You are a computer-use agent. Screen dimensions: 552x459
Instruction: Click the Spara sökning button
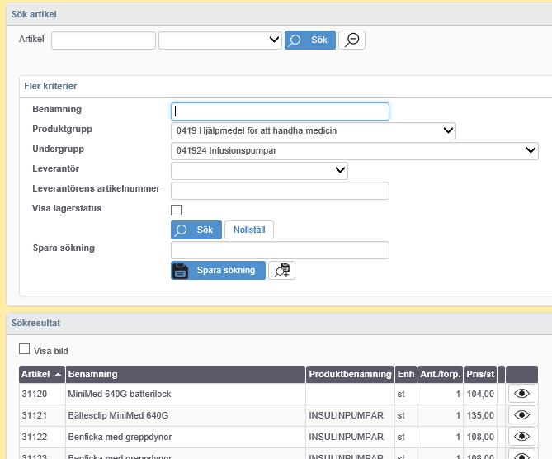click(218, 270)
